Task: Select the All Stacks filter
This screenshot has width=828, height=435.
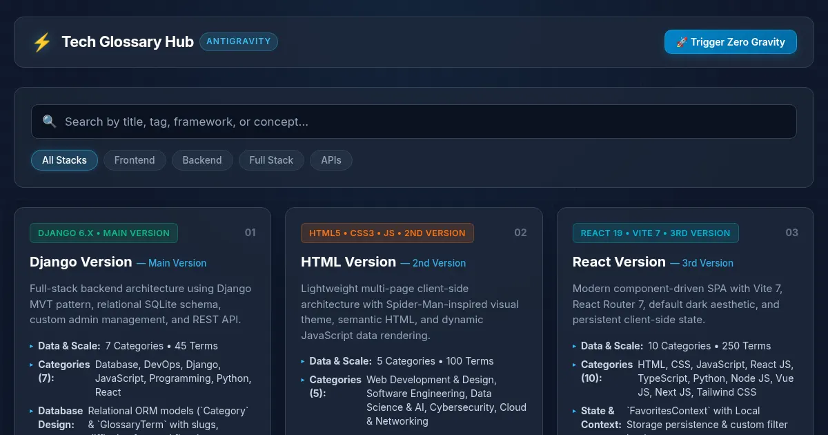Action: click(x=64, y=160)
